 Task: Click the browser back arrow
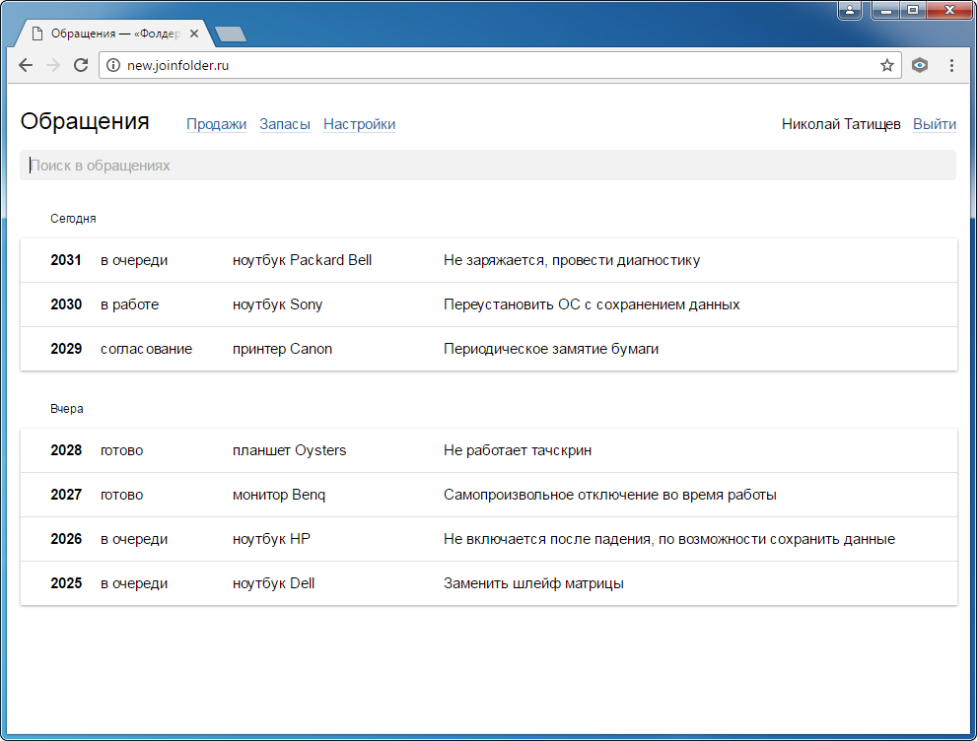click(26, 65)
